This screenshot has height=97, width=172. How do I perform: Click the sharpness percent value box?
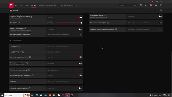50,23
